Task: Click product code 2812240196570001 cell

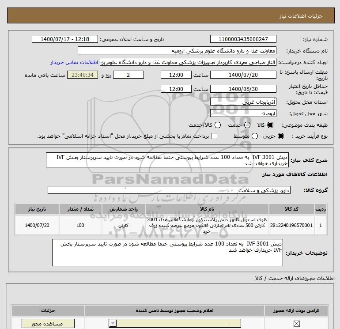Action: (x=291, y=225)
